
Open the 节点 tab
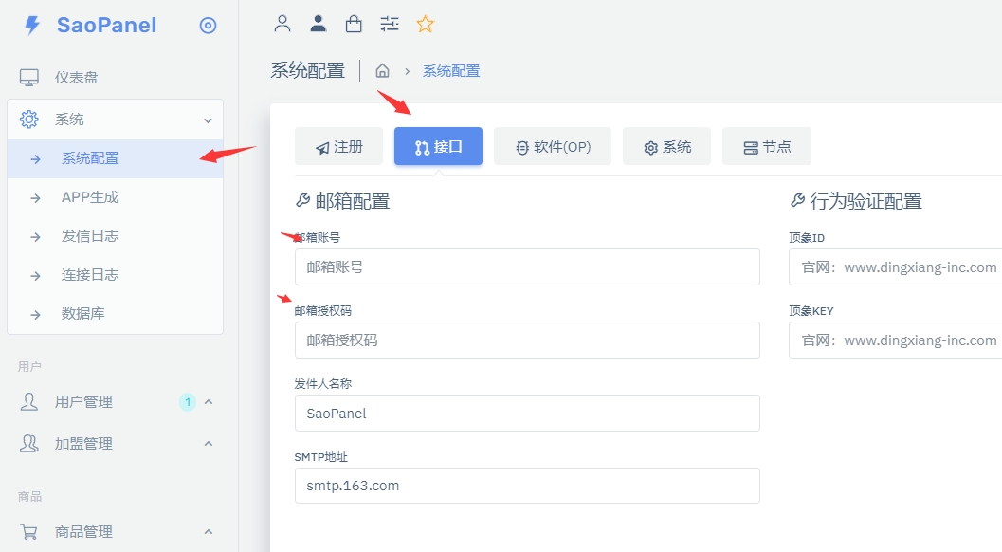tap(766, 147)
